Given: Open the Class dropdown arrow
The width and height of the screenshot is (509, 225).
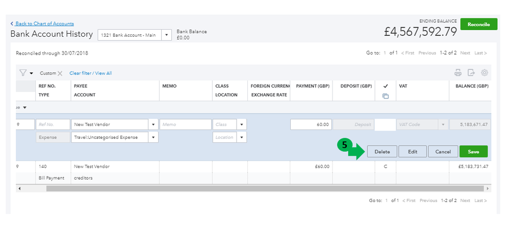Looking at the screenshot, I should click(x=242, y=124).
